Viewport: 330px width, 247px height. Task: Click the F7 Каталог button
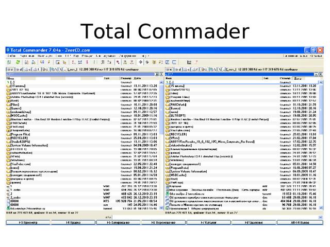pos(208,222)
